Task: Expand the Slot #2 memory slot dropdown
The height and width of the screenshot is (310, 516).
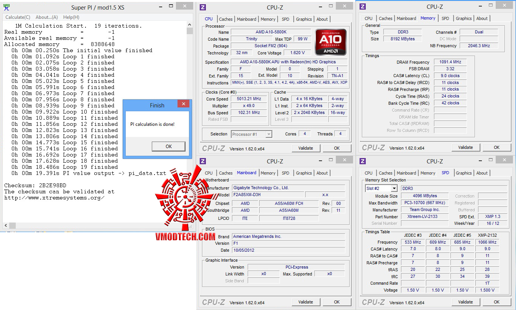Action: point(394,188)
